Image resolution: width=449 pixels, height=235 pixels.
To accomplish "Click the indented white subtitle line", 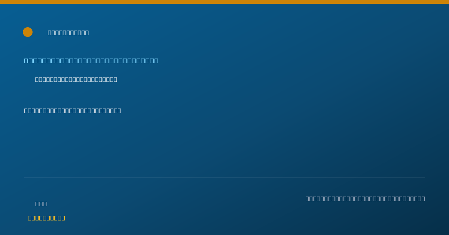I will pyautogui.click(x=76, y=79).
